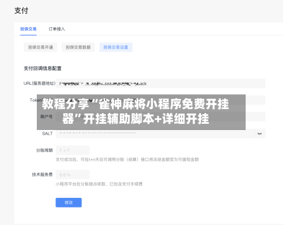Open the 订单接入 tab
Image resolution: width=283 pixels, height=225 pixels.
coord(57,29)
